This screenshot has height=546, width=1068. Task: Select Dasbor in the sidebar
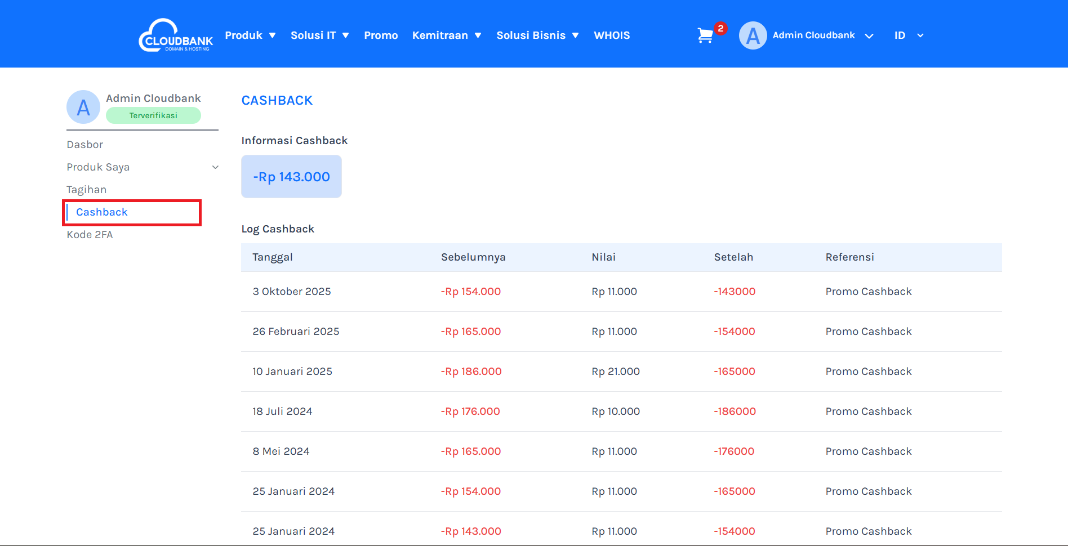click(85, 145)
